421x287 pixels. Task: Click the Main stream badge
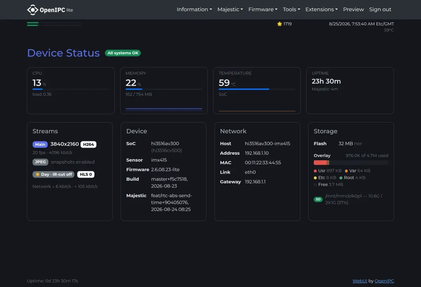coord(40,144)
